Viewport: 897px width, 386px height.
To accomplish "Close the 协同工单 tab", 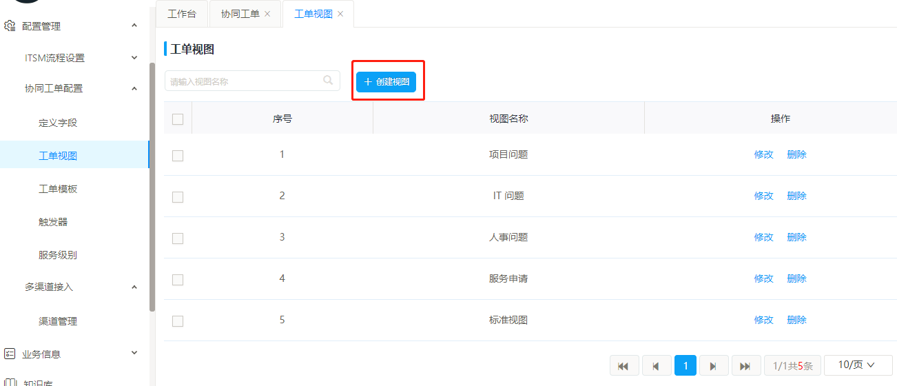I will 267,14.
